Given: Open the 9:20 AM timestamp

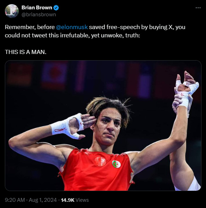Looking at the screenshot, I should [15, 200].
